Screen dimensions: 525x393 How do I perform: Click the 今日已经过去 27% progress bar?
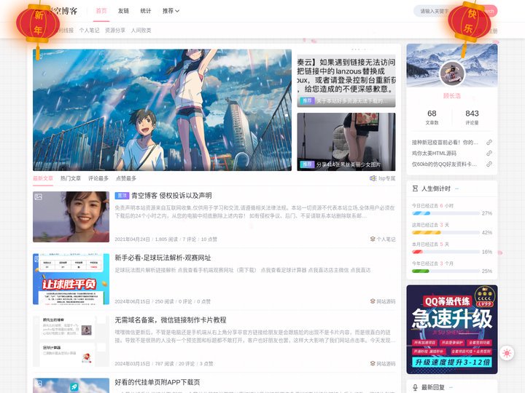[446, 213]
